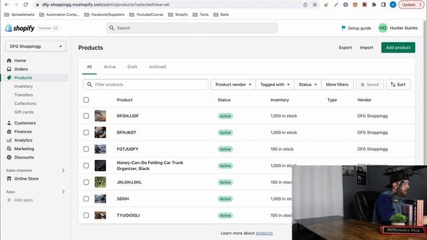Open Tagged with filter dropdown

[x=275, y=85]
